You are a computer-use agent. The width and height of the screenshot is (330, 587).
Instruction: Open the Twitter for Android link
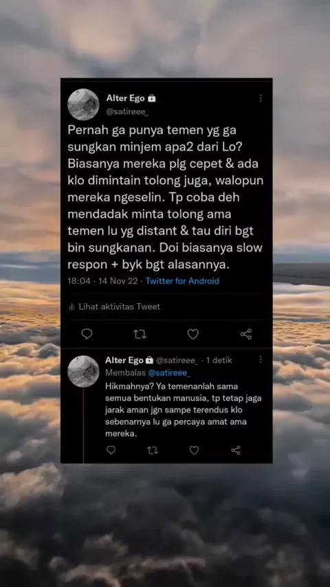182,280
